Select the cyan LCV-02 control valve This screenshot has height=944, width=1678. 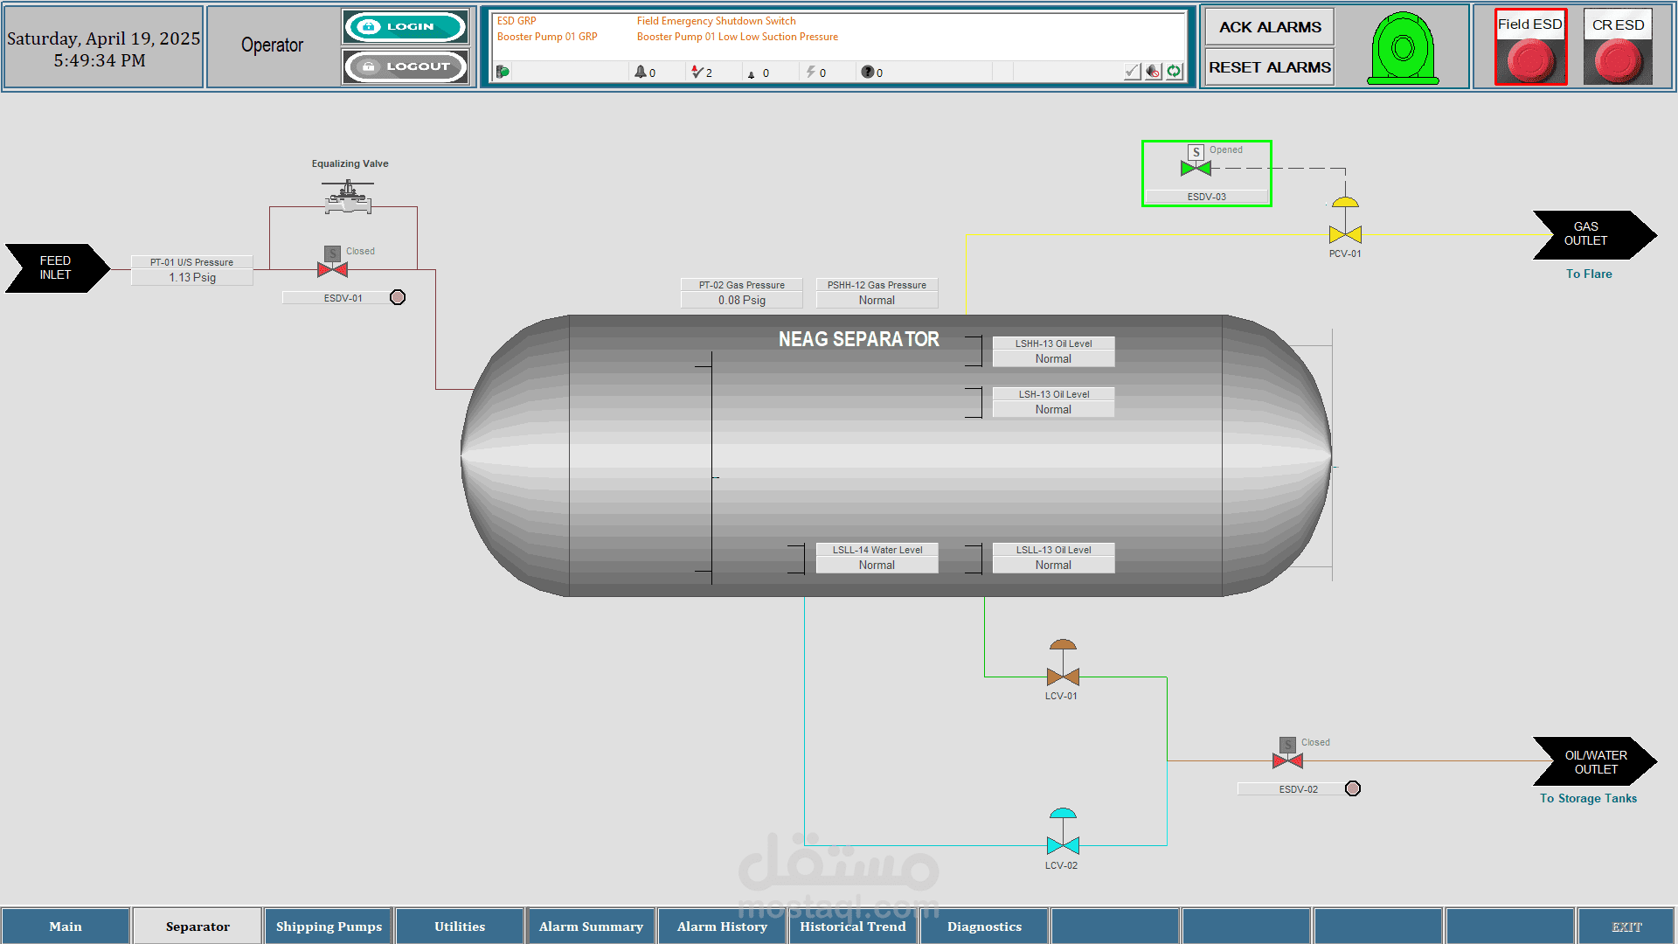(1063, 843)
